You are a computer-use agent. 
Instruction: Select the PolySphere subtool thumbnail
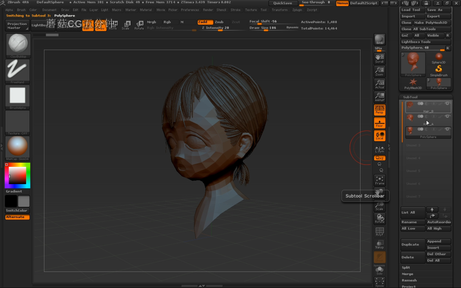(410, 131)
